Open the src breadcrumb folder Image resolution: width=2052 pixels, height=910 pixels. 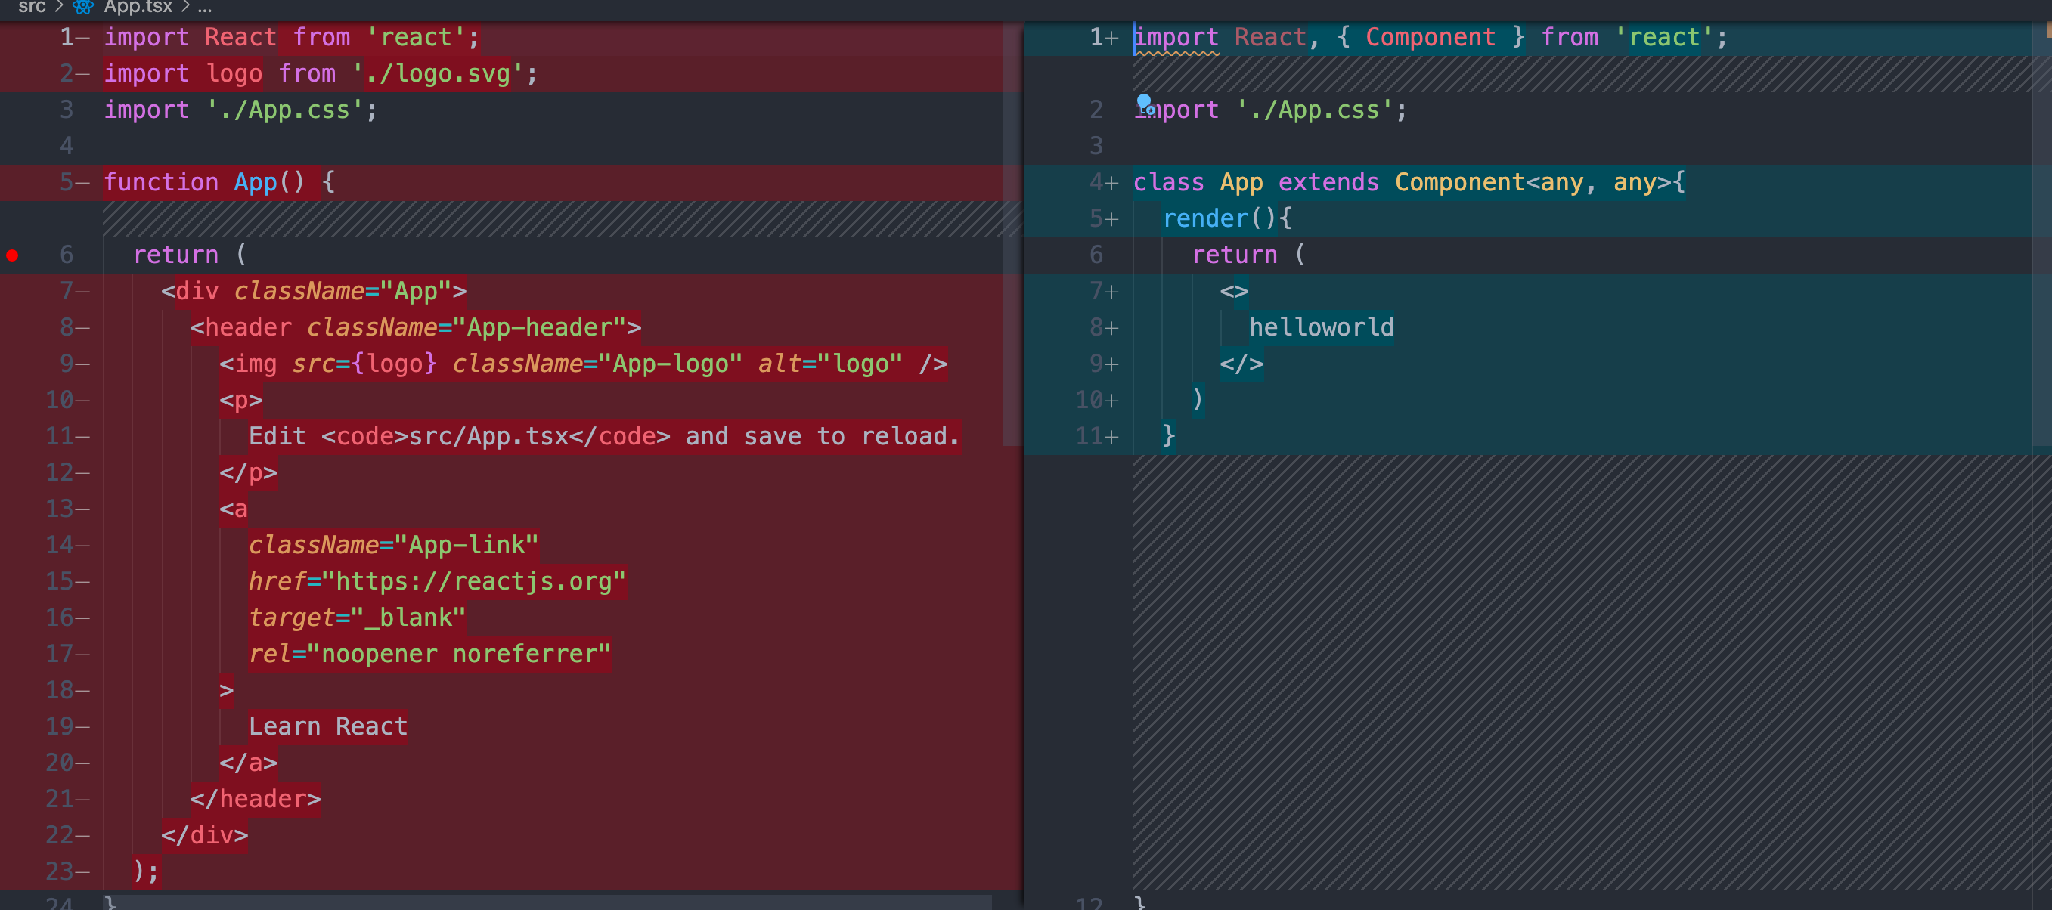(x=32, y=7)
